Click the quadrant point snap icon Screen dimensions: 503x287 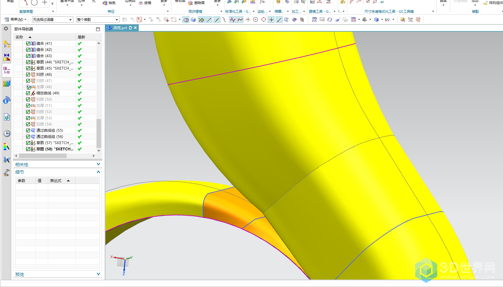coord(263,20)
